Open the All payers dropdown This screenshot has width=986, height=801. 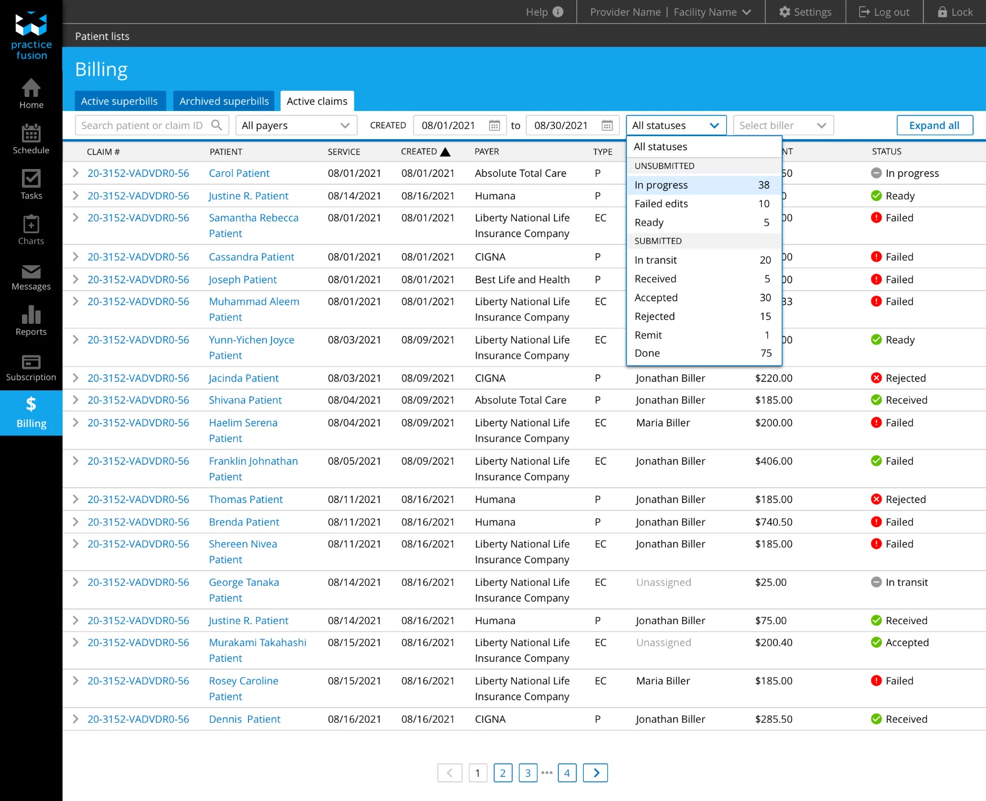[x=296, y=125]
